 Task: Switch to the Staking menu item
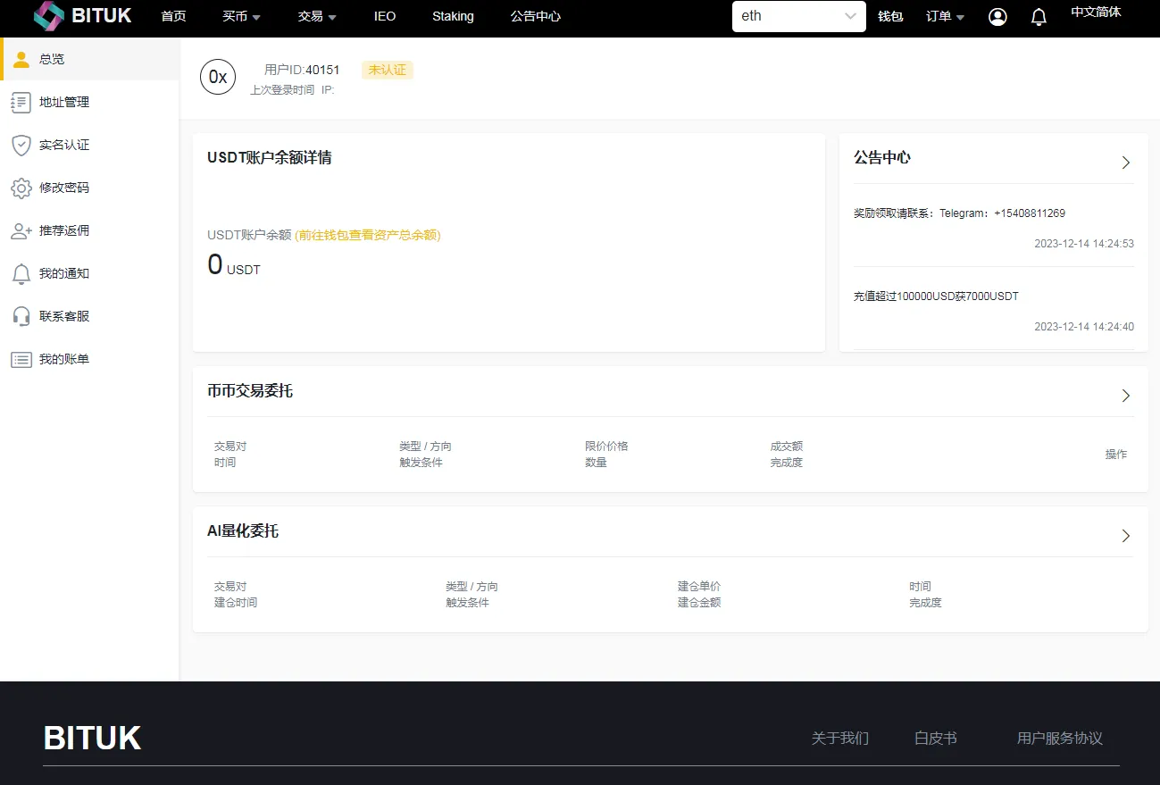click(453, 16)
